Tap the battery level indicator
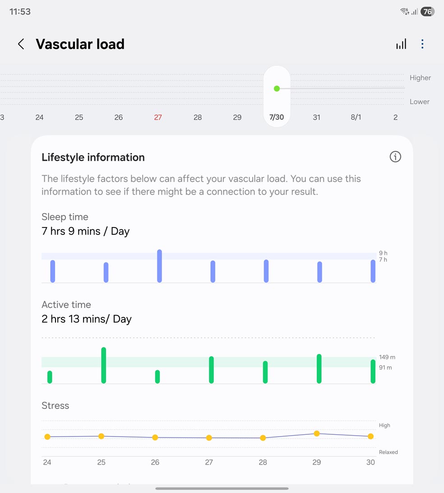 pyautogui.click(x=427, y=12)
